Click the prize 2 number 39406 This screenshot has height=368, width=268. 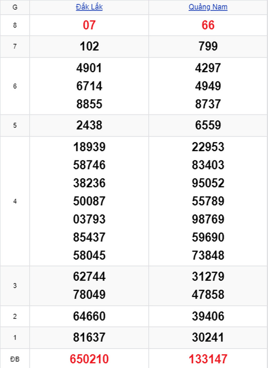coord(208,316)
